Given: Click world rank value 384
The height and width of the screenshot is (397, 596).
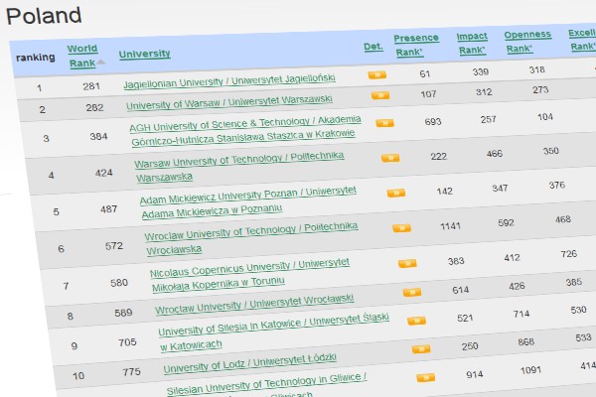Looking at the screenshot, I should [x=98, y=136].
